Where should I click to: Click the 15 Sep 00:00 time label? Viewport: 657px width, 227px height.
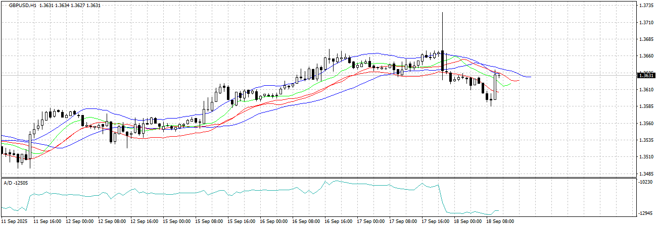pos(177,221)
